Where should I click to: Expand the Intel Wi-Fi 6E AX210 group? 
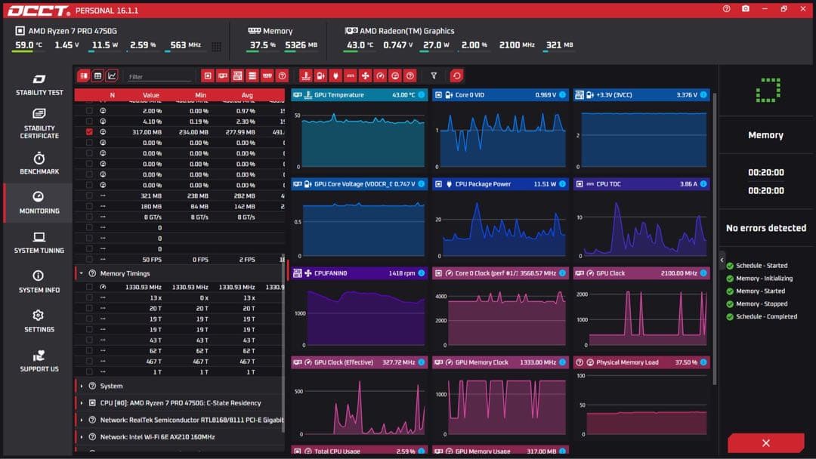point(81,437)
